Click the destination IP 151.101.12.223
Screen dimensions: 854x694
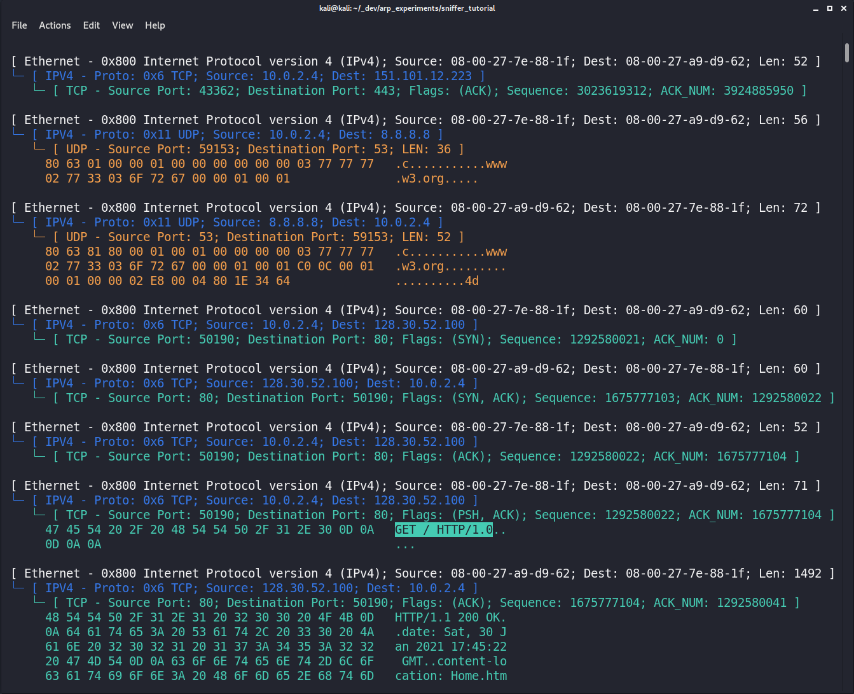[x=423, y=76]
